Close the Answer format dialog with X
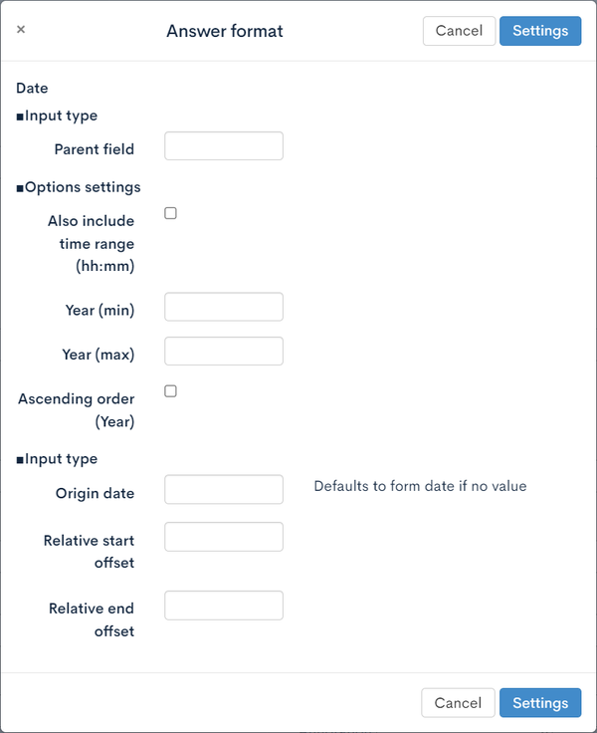 (x=21, y=30)
